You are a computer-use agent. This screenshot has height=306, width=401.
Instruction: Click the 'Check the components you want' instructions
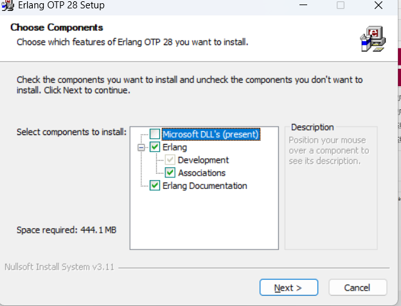click(x=190, y=85)
